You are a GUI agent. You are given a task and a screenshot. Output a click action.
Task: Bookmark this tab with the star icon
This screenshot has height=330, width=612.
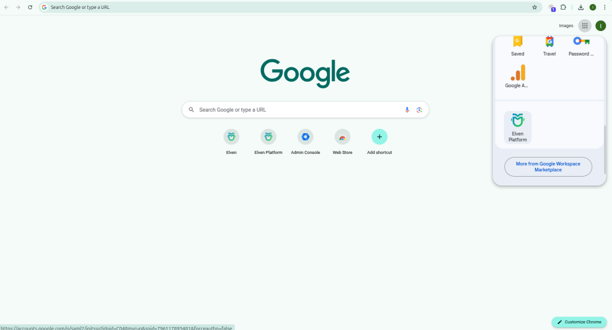[x=534, y=7]
